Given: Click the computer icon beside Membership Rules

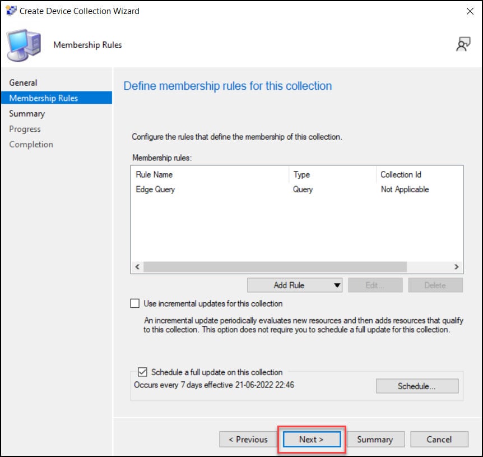Looking at the screenshot, I should (24, 45).
